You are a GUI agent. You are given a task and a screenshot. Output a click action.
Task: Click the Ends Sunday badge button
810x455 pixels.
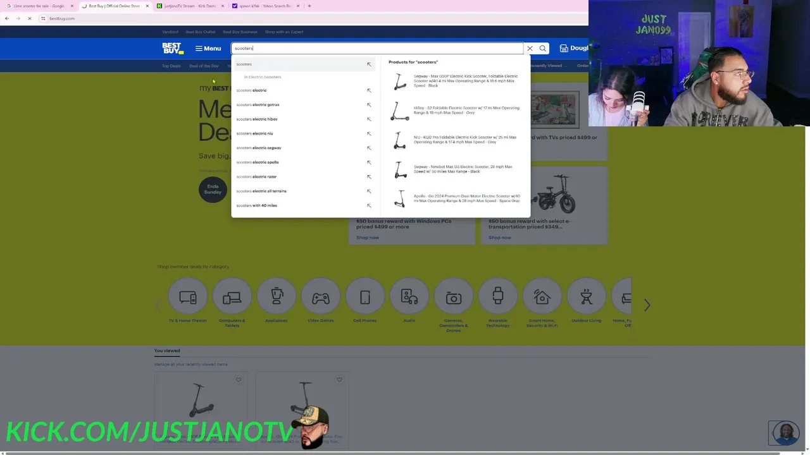[213, 189]
